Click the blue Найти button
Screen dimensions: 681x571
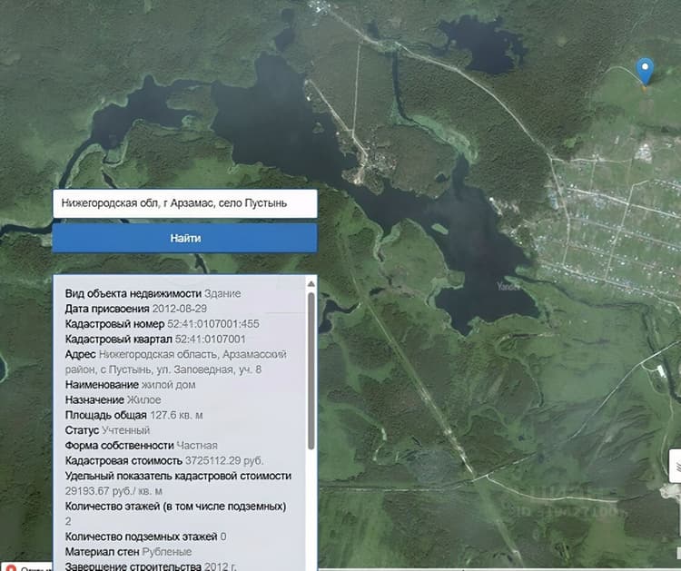point(185,238)
